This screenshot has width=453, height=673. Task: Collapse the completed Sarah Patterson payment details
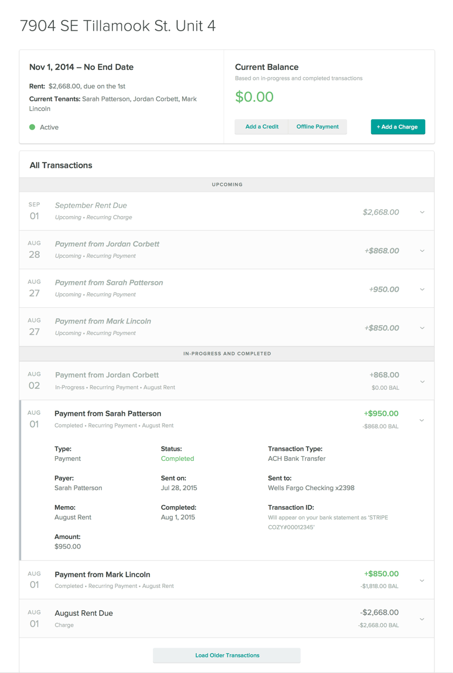tap(422, 420)
